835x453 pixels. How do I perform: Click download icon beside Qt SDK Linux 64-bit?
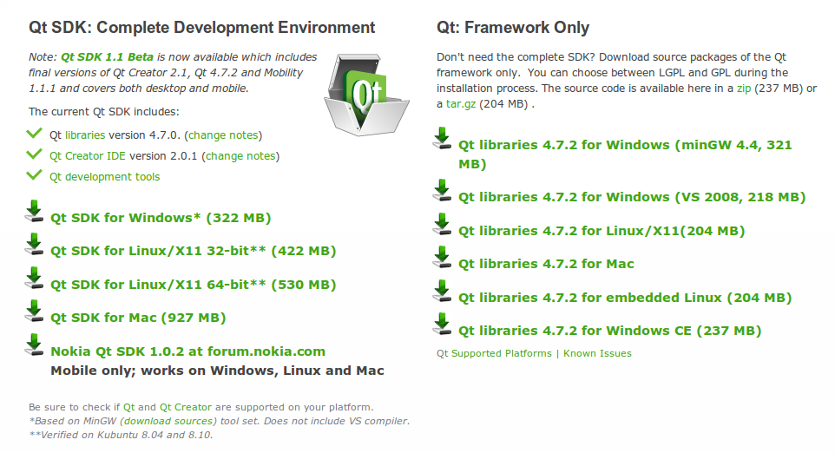coord(35,278)
